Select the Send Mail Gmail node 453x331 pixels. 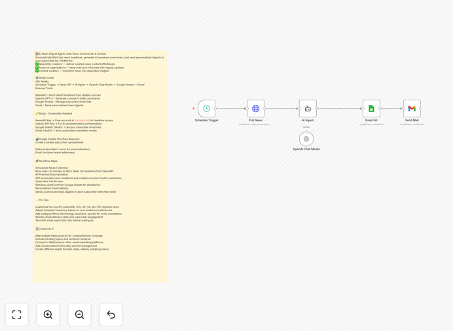pyautogui.click(x=412, y=109)
